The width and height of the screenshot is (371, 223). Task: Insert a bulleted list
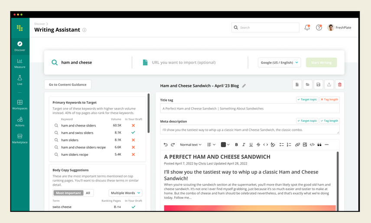point(282,145)
